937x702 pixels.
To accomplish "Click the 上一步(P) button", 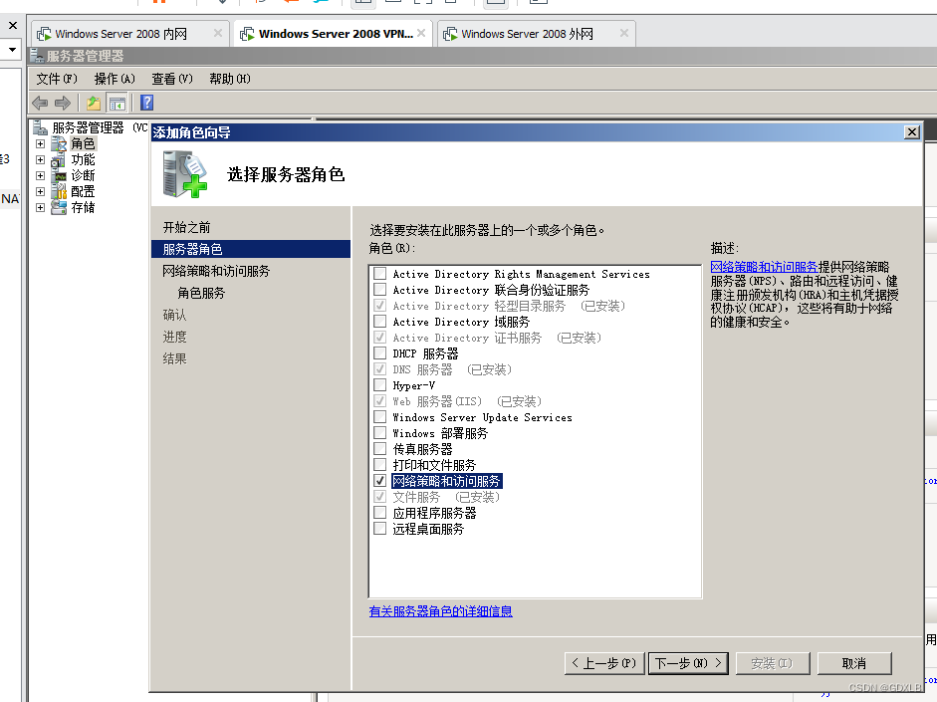I will [x=604, y=663].
